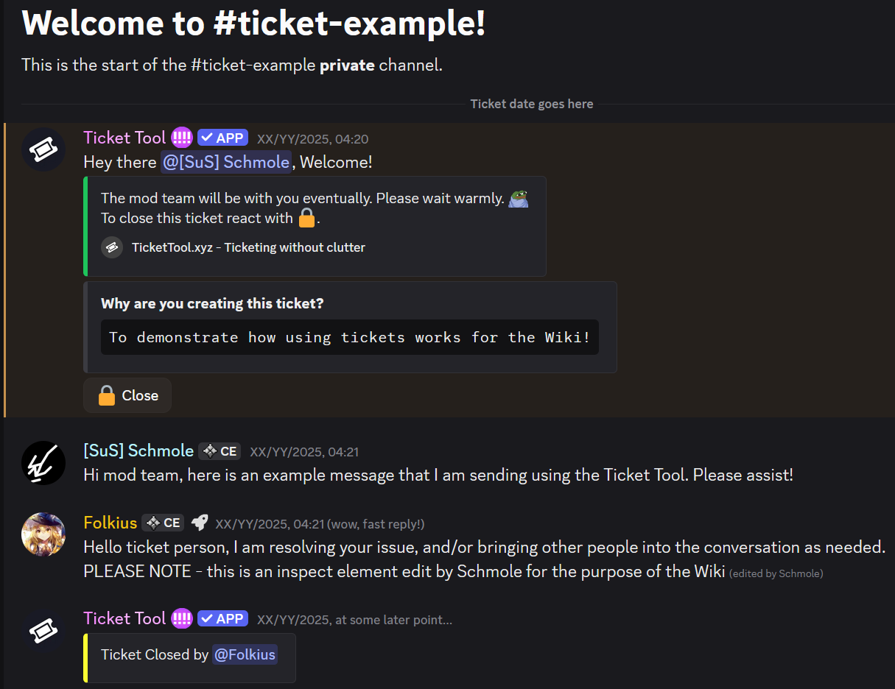Click the bottom Ticket Tool avatar

[43, 631]
